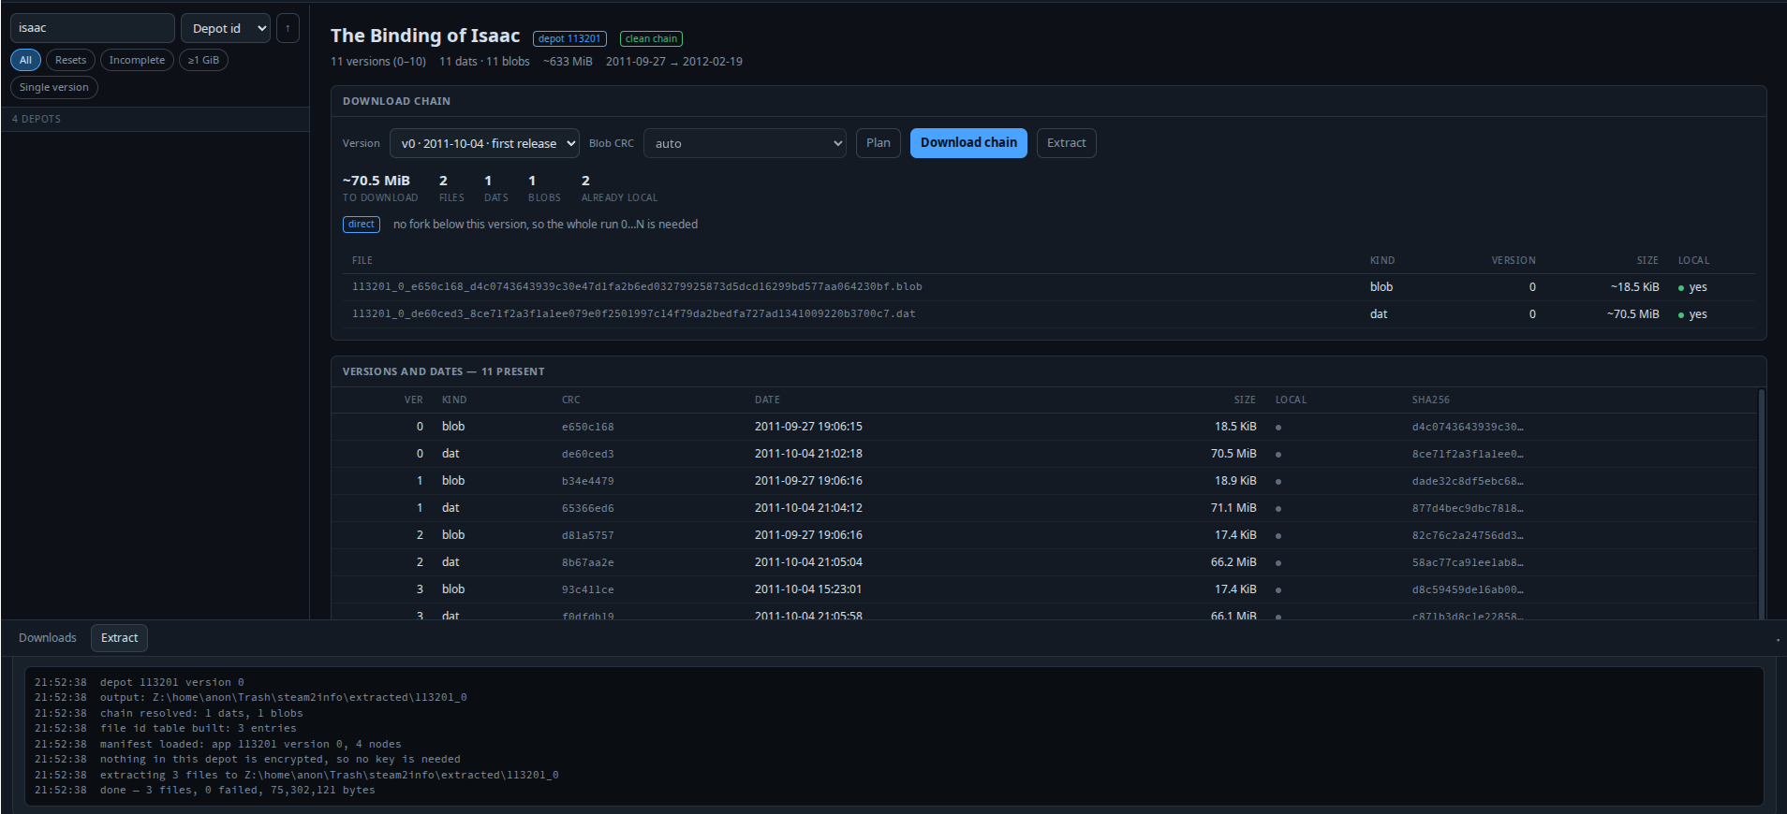Click the Extract button beside Download chain
The height and width of the screenshot is (814, 1787).
click(x=1067, y=143)
